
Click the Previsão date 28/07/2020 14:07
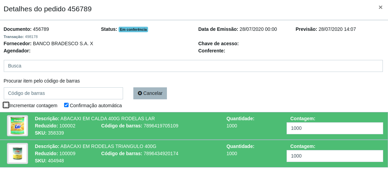[337, 29]
